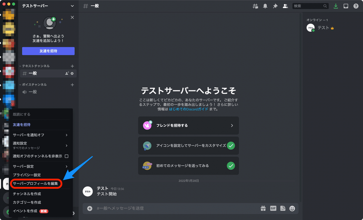
Task: Click テスト avatar in member list
Action: point(310,28)
